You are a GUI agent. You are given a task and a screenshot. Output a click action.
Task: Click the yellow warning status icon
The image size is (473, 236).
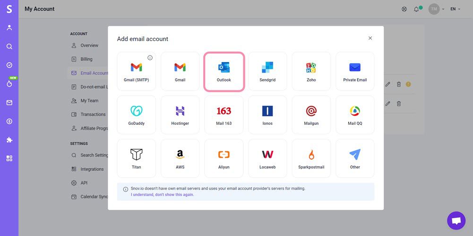pos(408,84)
